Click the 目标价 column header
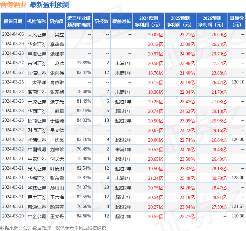The image size is (246, 231). tap(237, 21)
